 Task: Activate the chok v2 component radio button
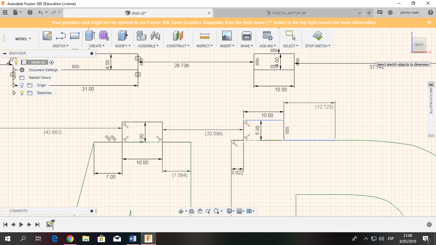coord(51,62)
